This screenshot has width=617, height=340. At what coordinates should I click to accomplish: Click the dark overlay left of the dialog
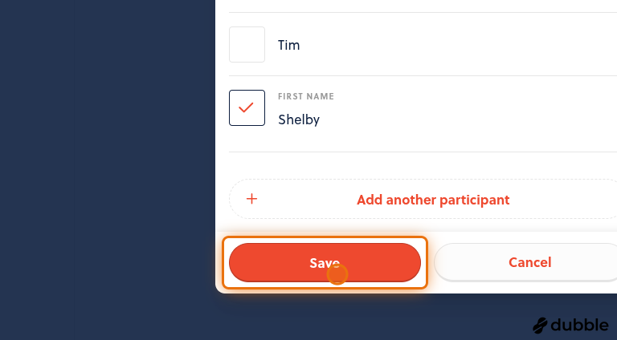pos(107,157)
